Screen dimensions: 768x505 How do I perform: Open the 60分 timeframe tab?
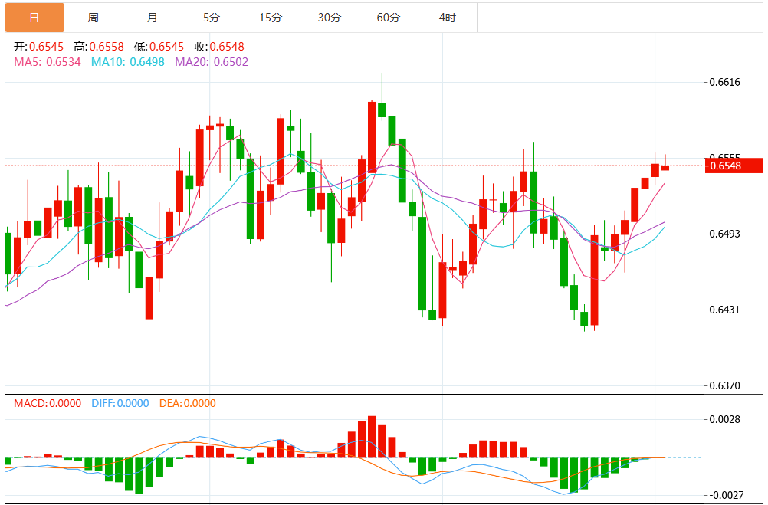coord(389,18)
